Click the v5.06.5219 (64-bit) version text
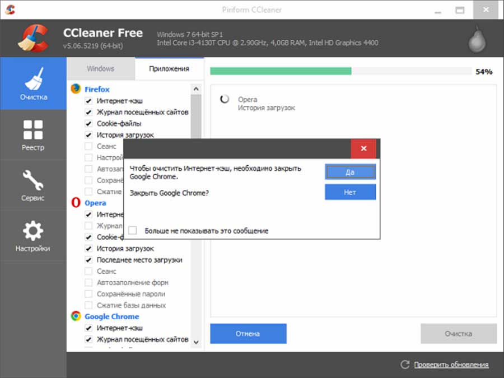The height and width of the screenshot is (378, 504). 93,46
